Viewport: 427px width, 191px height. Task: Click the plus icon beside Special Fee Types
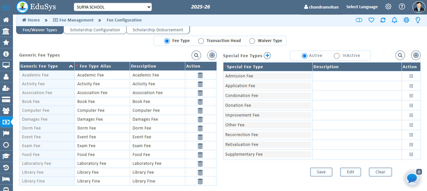coord(267,56)
